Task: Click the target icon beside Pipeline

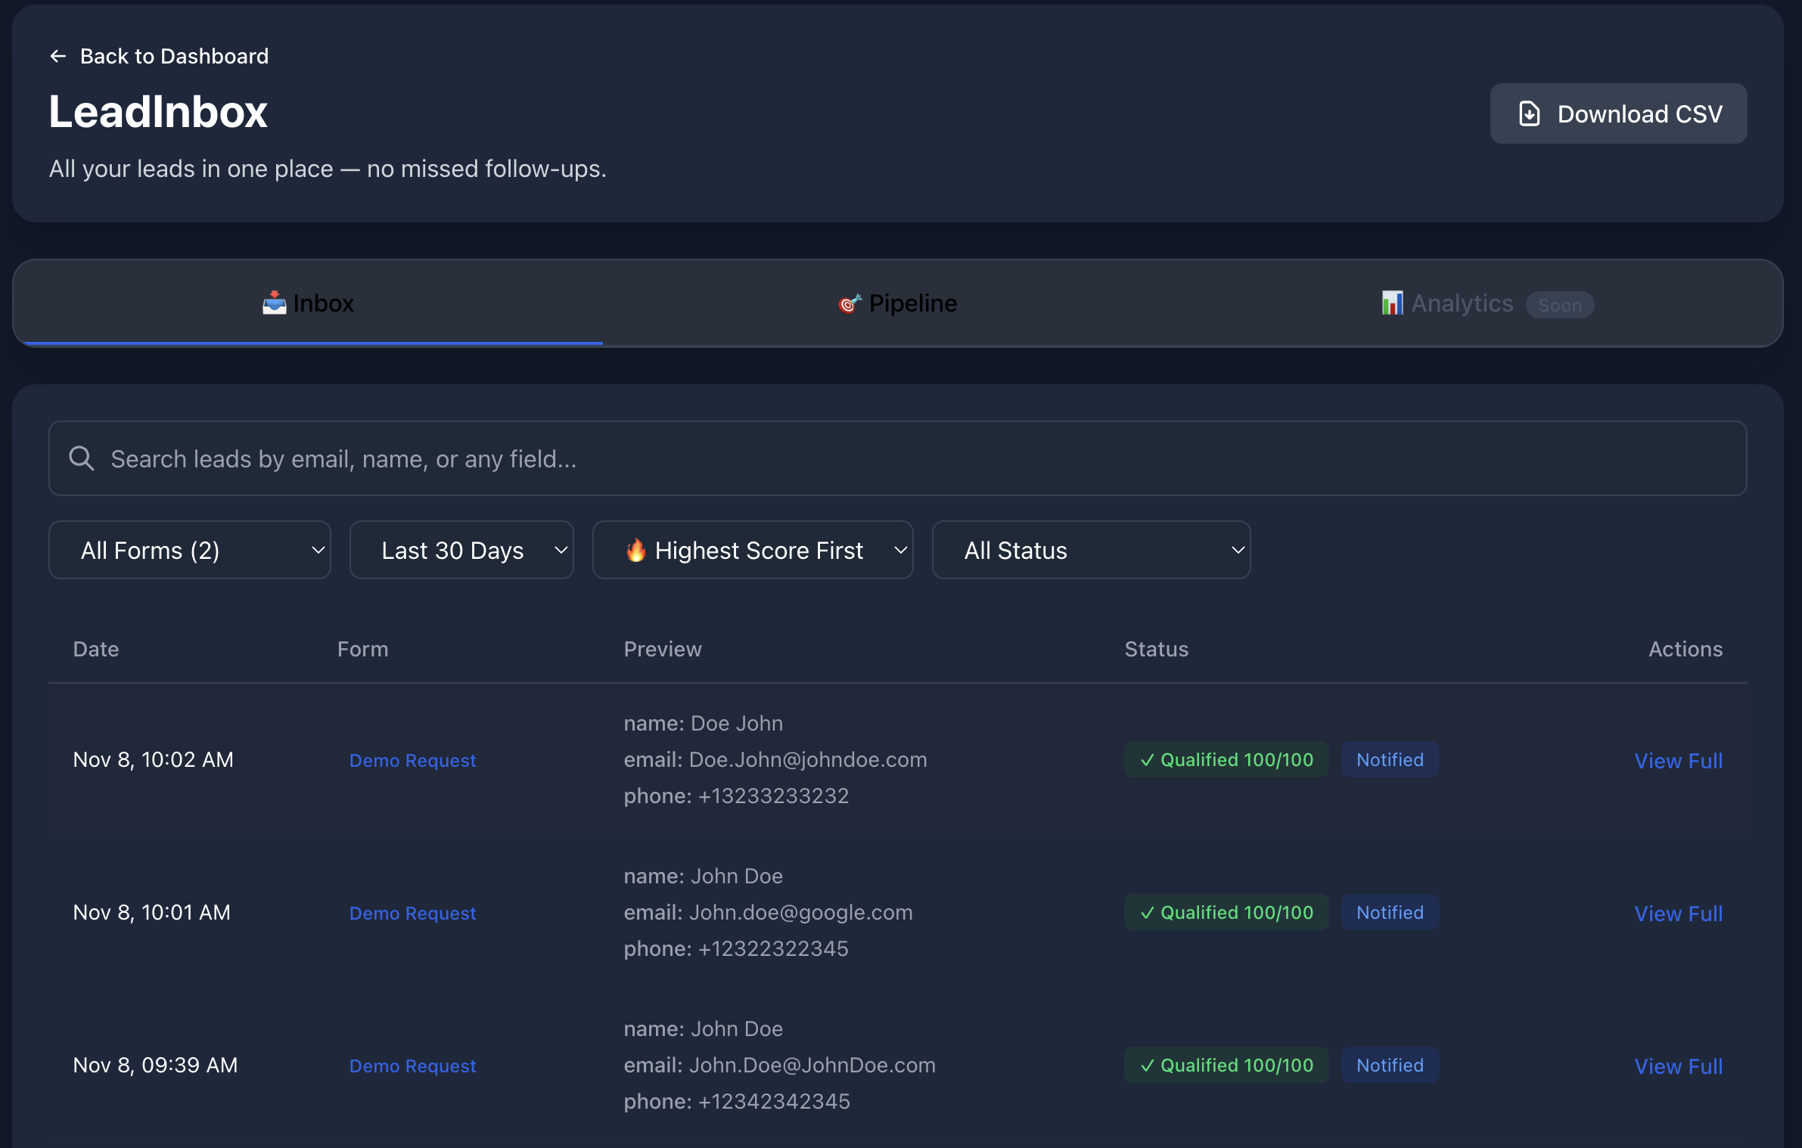Action: [x=850, y=303]
